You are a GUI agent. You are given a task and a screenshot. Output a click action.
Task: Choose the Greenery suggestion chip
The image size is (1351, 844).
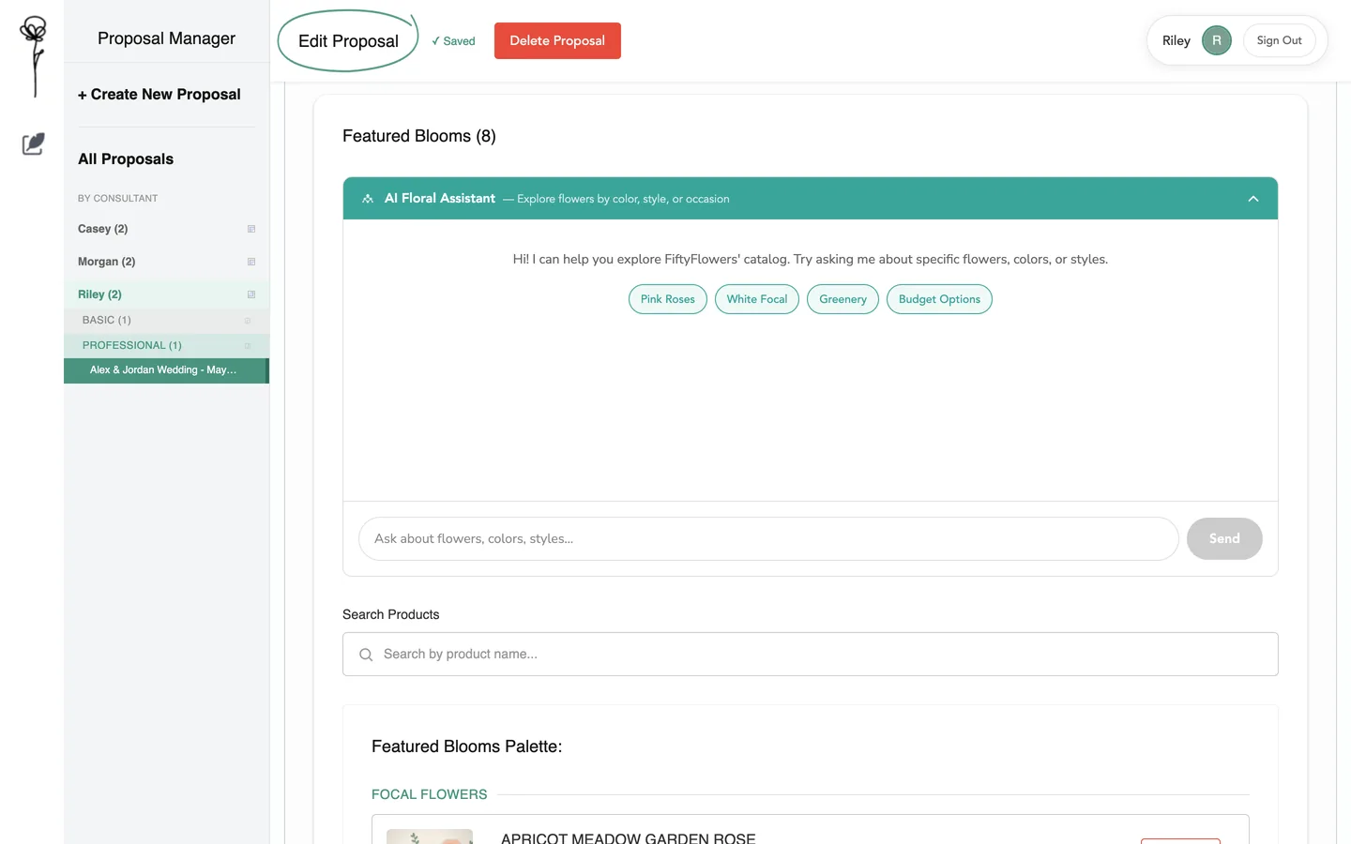[842, 299]
